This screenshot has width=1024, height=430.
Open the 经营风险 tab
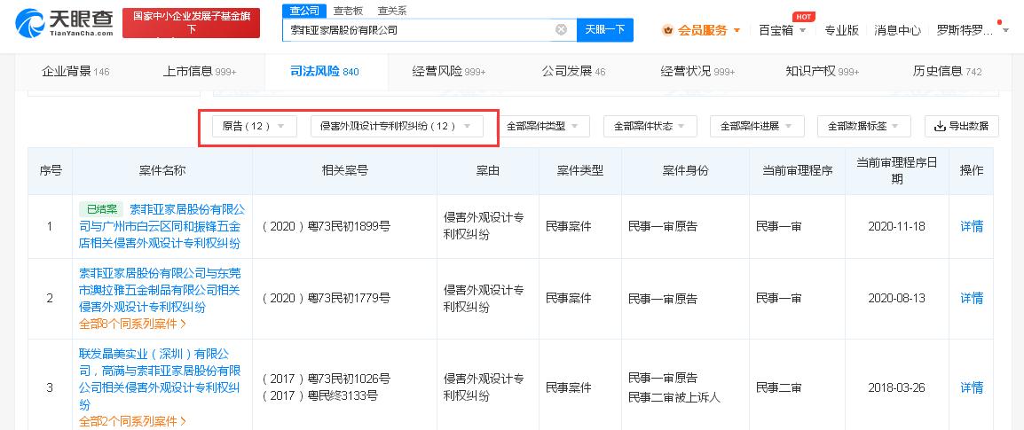[x=449, y=72]
